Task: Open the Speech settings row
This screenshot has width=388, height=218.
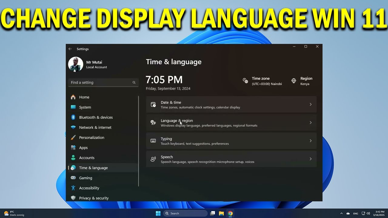Action: 231,159
